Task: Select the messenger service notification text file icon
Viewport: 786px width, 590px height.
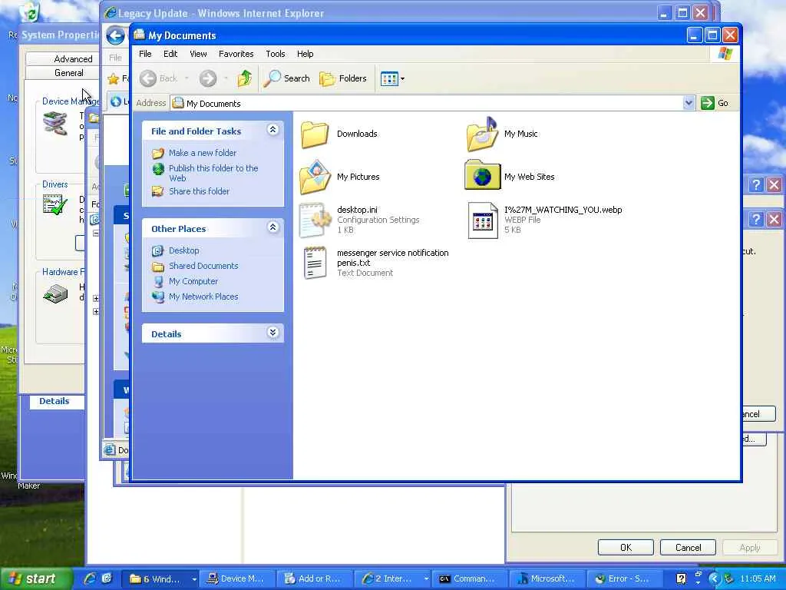Action: tap(315, 263)
